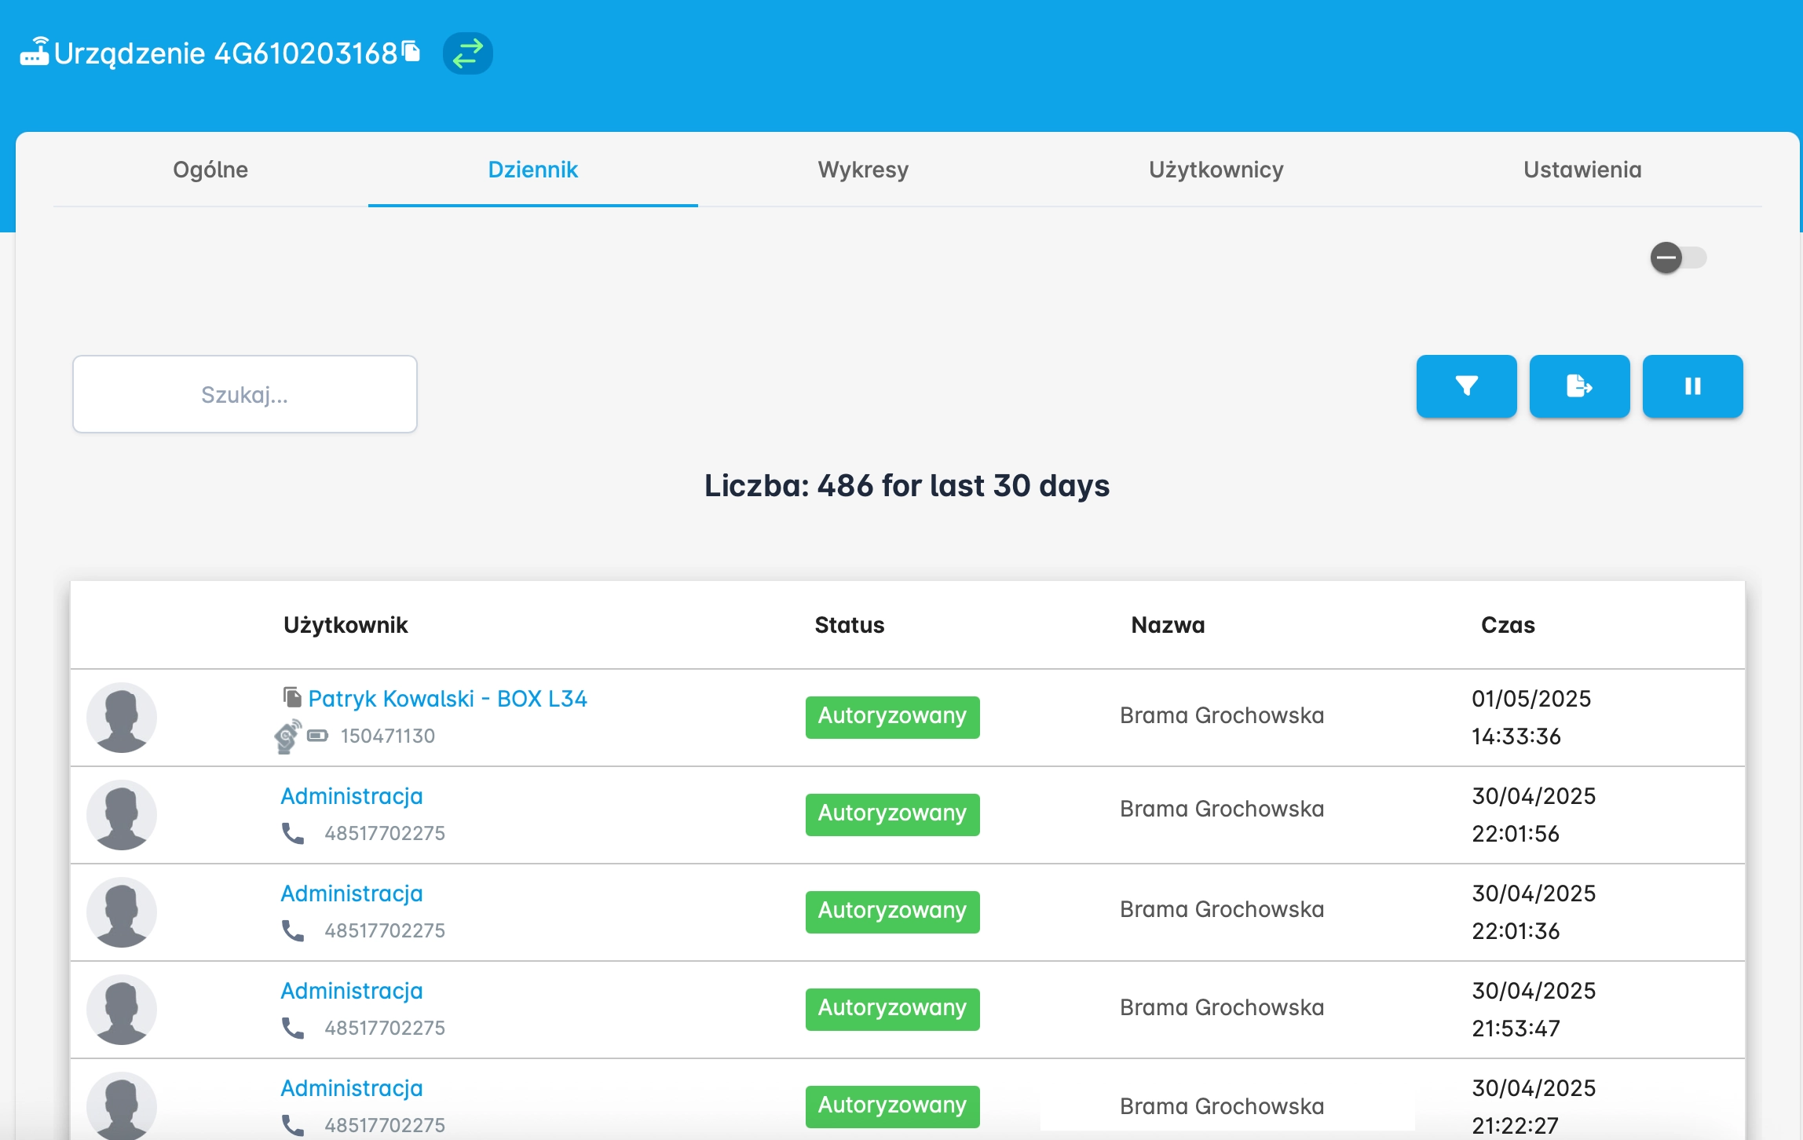1803x1140 pixels.
Task: Click the remote control icon beside 150471130
Action: [x=287, y=736]
